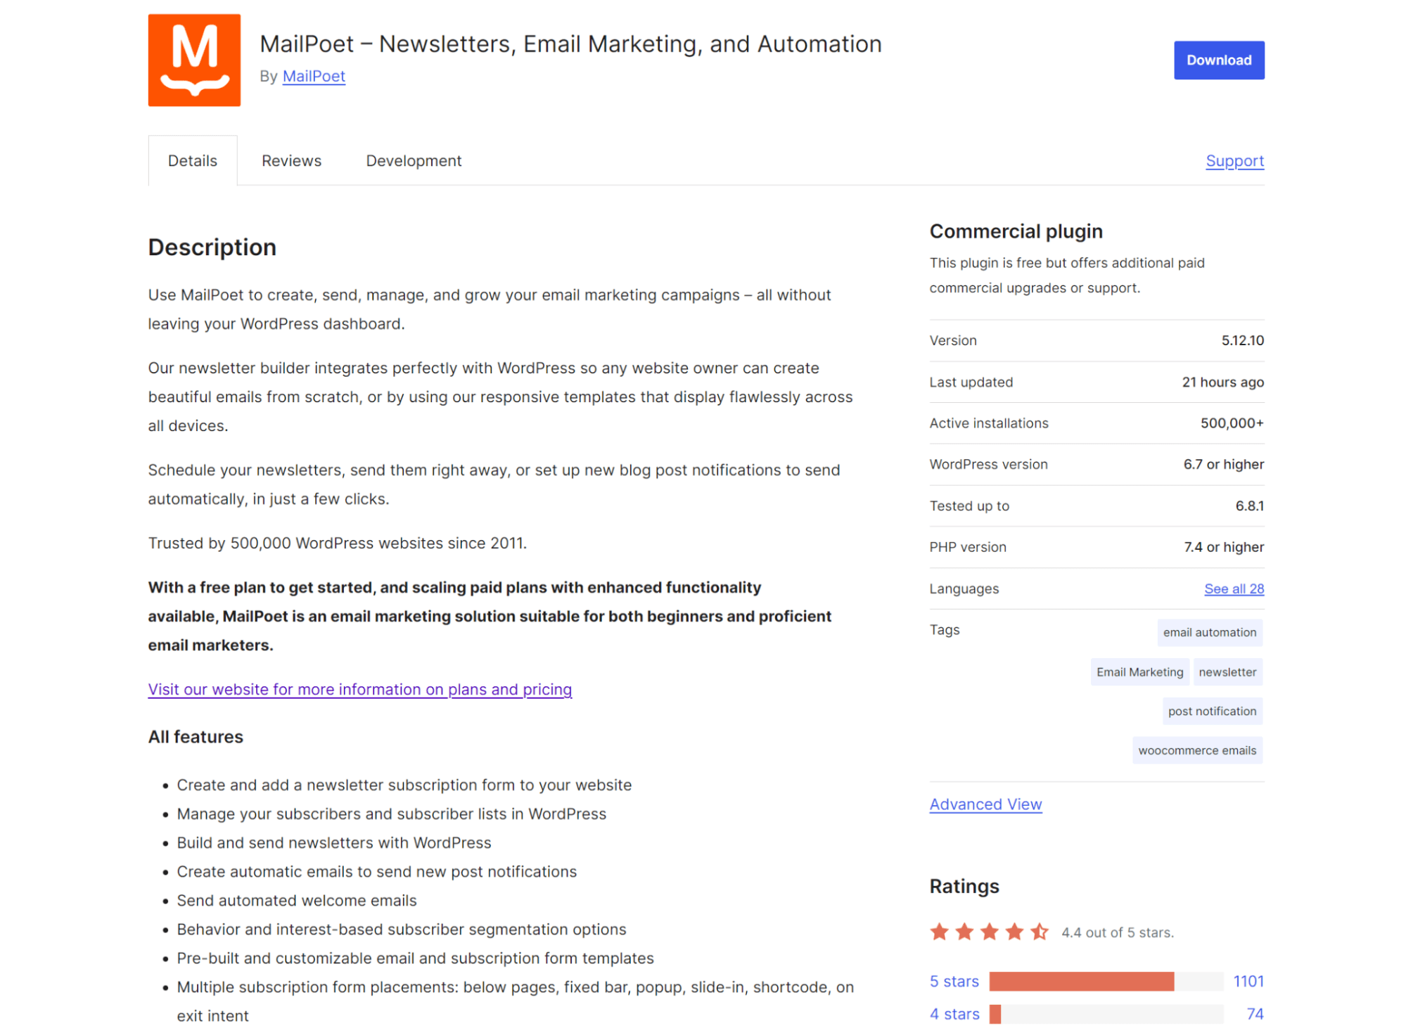Click the orange MailPoet plugin logo

pos(194,60)
